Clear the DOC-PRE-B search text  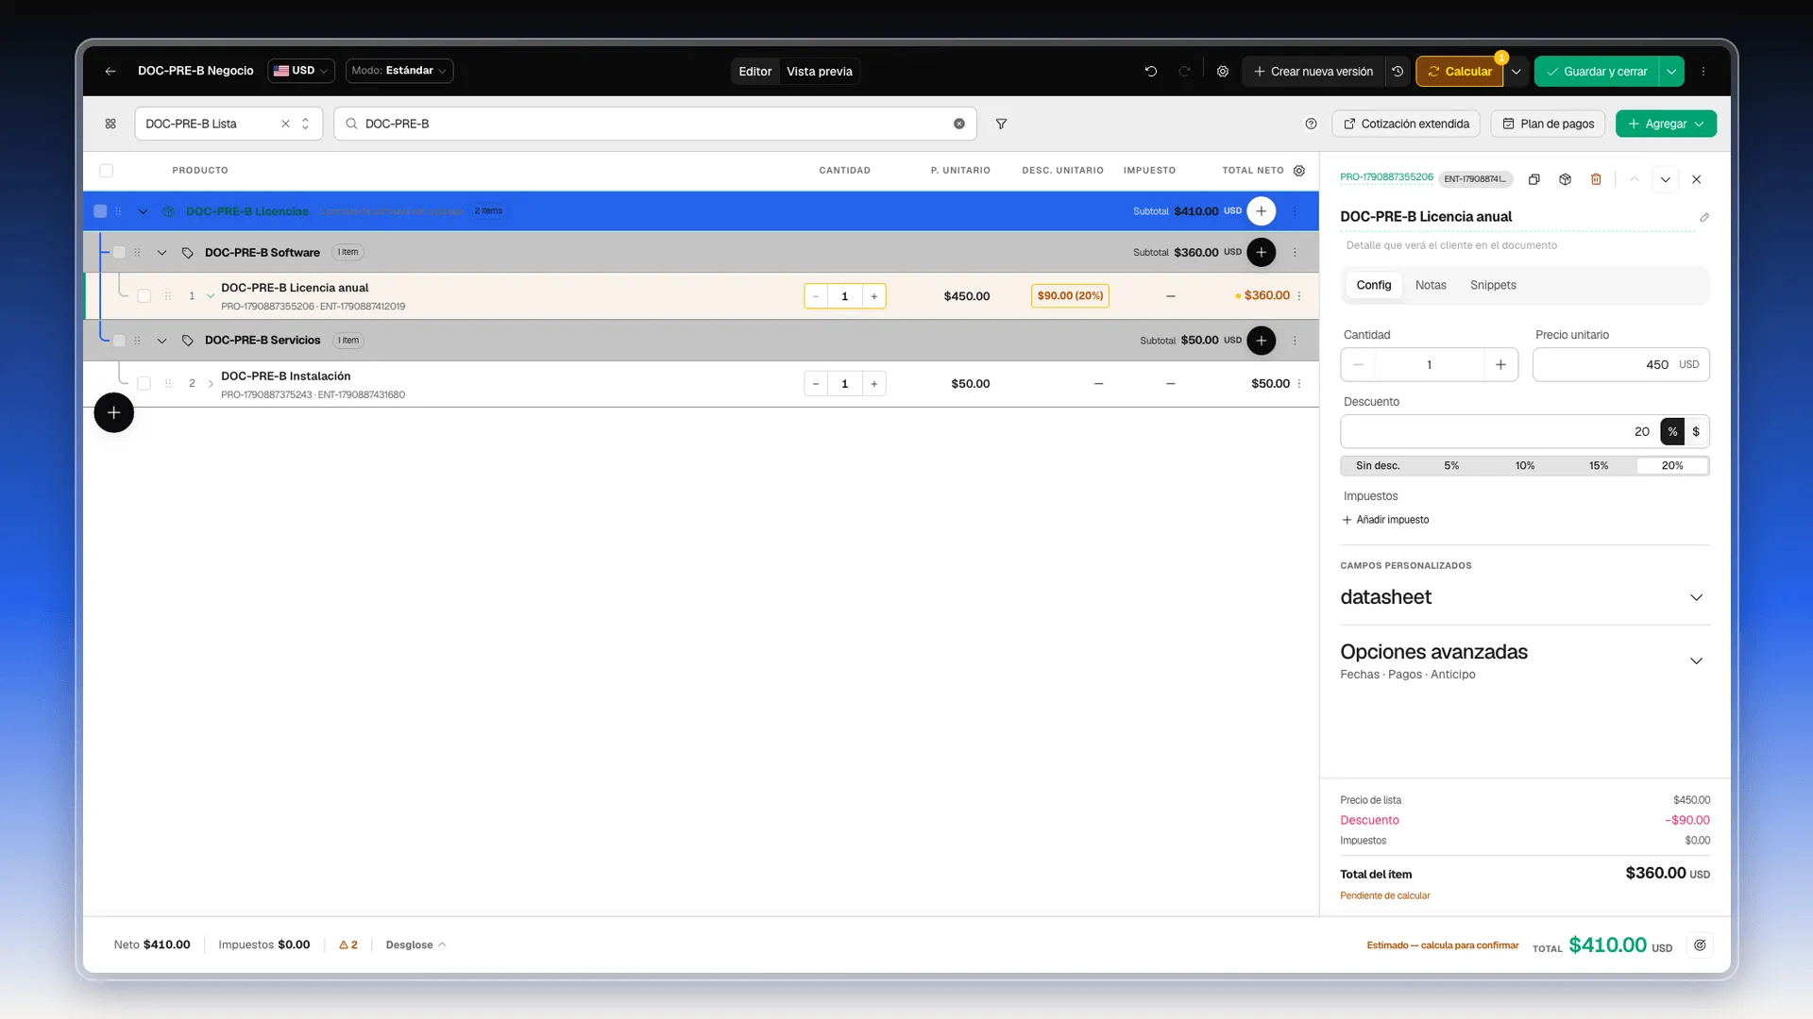pos(959,124)
